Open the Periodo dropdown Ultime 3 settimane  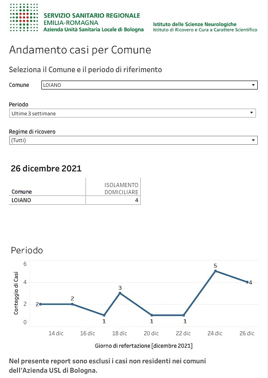click(x=132, y=113)
